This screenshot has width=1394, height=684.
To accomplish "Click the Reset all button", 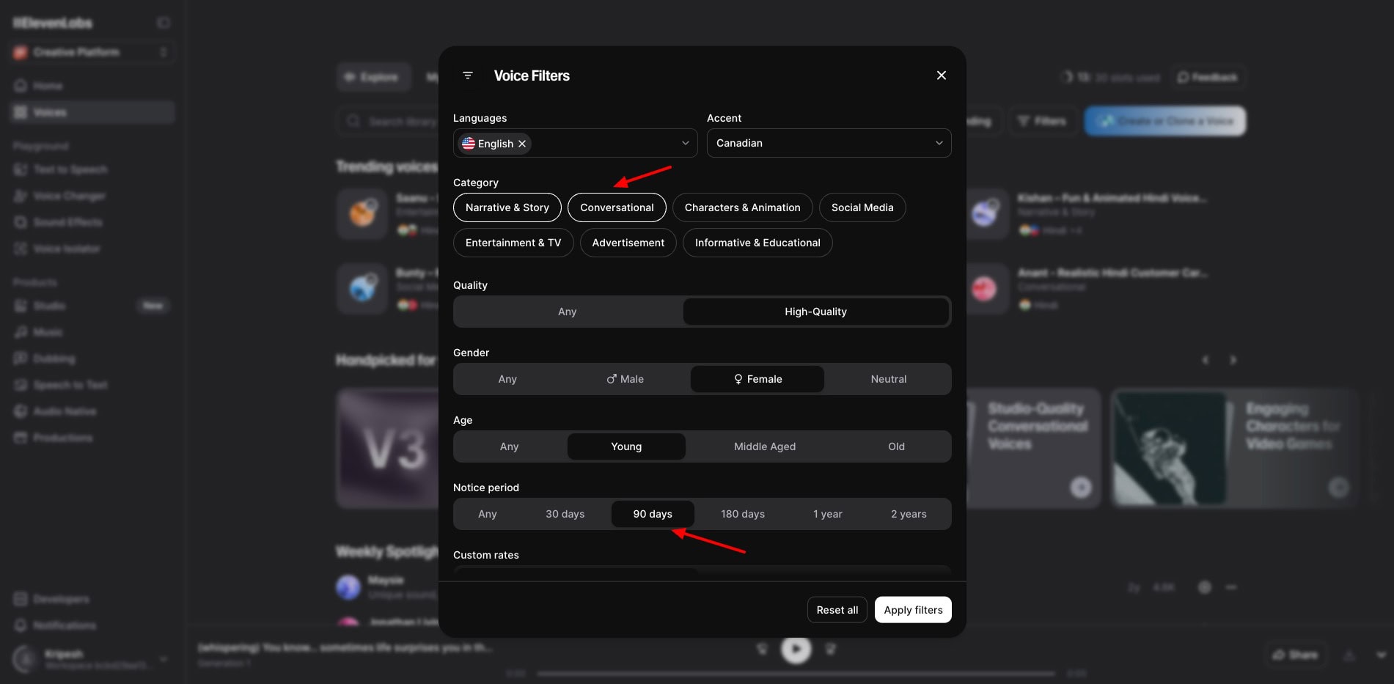I will point(837,610).
